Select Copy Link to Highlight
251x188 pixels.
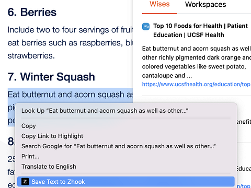click(52, 136)
